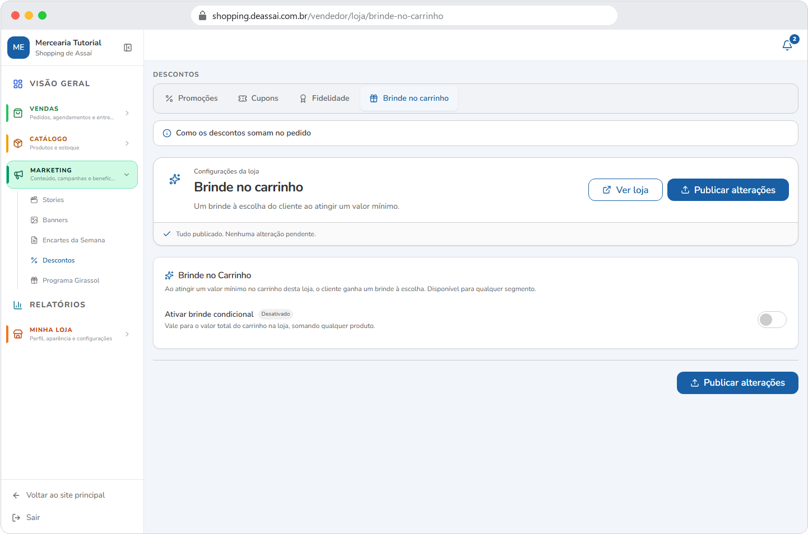
Task: Expand Como os descontos somam no pedido
Action: pyautogui.click(x=476, y=133)
